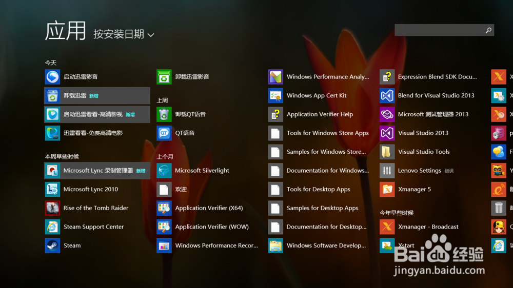Image resolution: width=513 pixels, height=288 pixels.
Task: Open 迅雷看看-免费高清电影 icon
Action: click(x=52, y=133)
